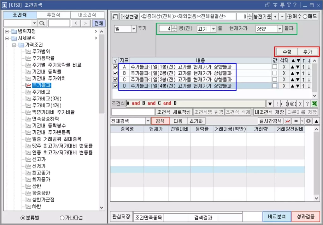Open the small dropdown arrow next to stop icon

pos(302,121)
